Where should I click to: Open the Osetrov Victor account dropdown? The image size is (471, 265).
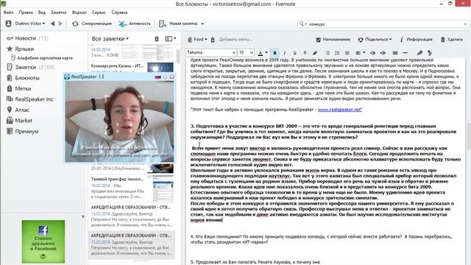pos(25,24)
